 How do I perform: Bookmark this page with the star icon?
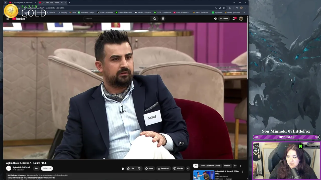[224, 8]
